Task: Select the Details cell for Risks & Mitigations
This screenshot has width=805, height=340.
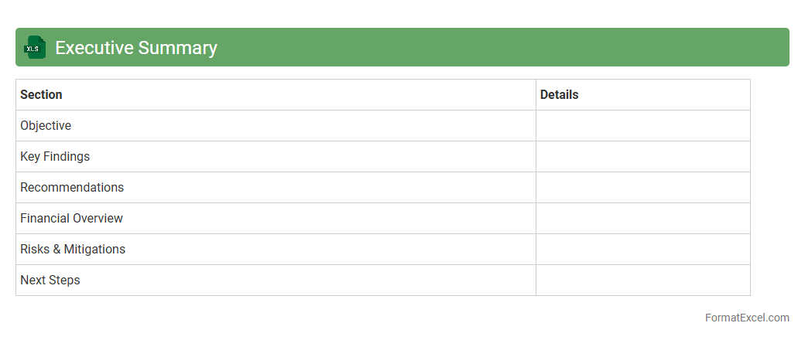Action: (642, 250)
